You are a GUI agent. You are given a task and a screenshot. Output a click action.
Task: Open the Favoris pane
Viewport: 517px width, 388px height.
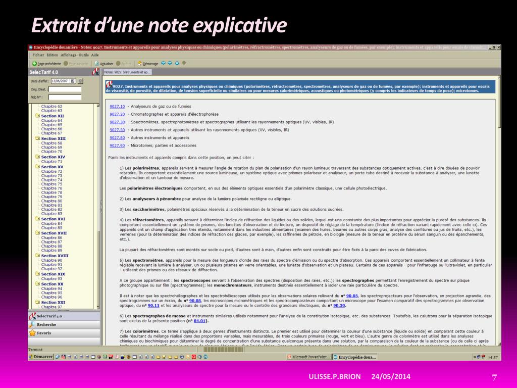[x=64, y=333]
